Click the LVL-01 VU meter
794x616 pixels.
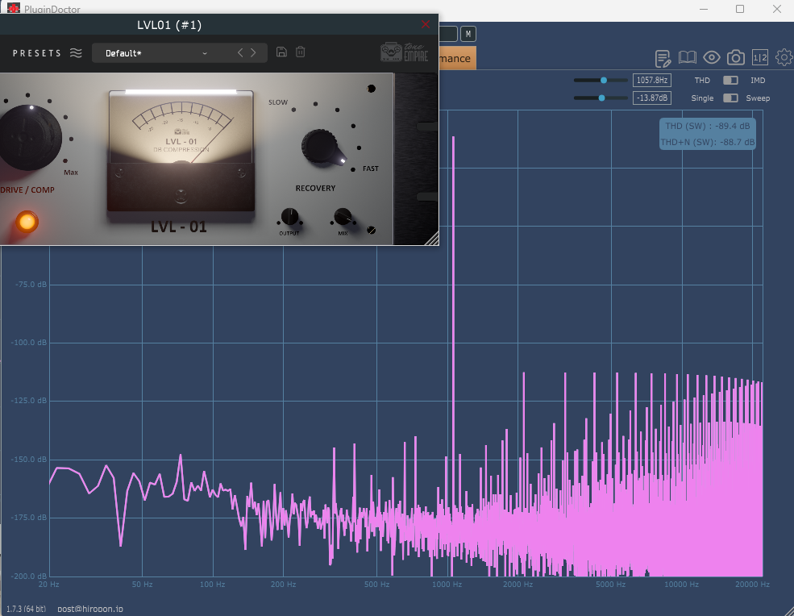tap(181, 151)
